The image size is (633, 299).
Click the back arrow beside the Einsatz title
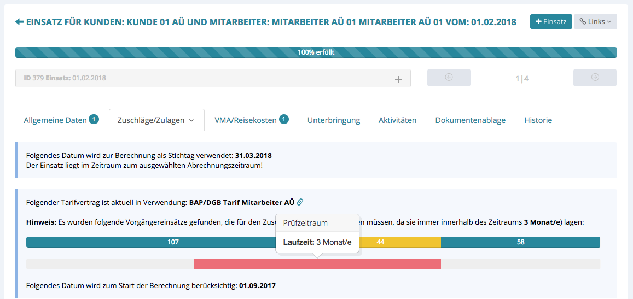click(20, 22)
